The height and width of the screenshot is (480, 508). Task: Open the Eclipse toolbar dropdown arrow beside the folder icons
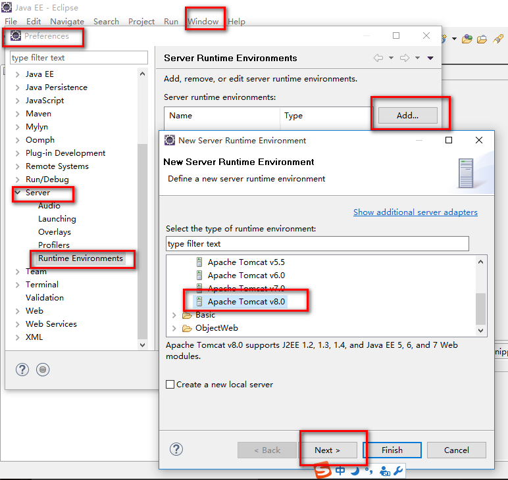point(454,39)
